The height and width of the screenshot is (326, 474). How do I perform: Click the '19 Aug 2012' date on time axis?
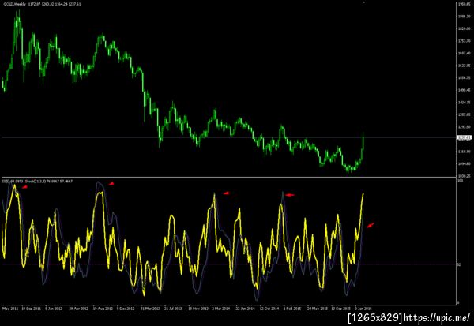click(103, 309)
